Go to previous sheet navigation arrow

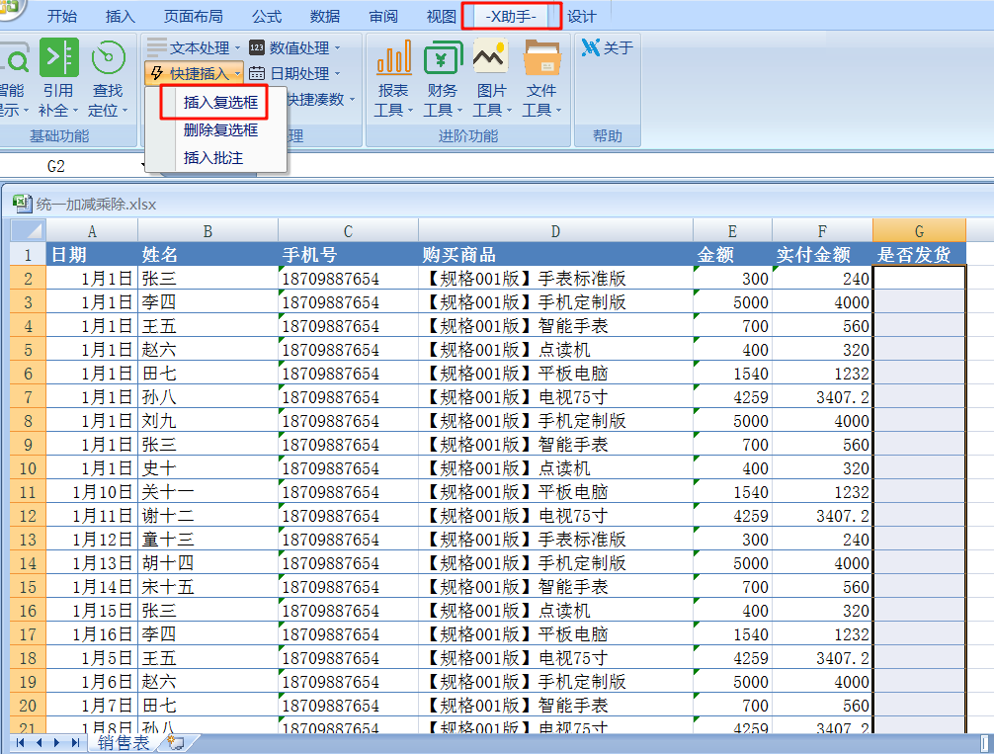coord(40,742)
